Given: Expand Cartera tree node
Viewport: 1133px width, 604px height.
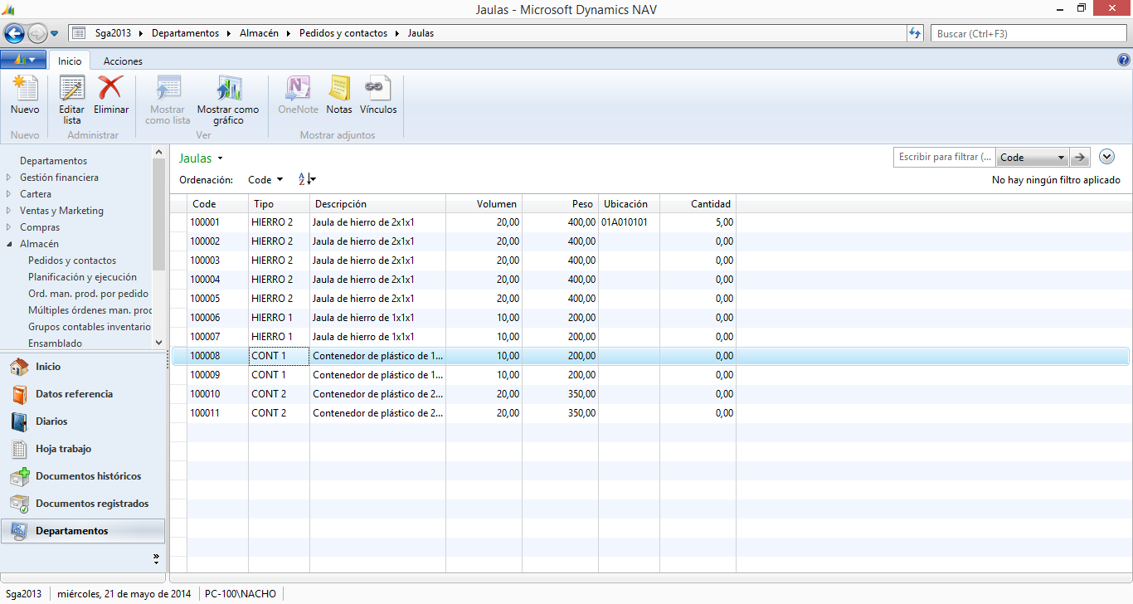Looking at the screenshot, I should click(x=8, y=194).
